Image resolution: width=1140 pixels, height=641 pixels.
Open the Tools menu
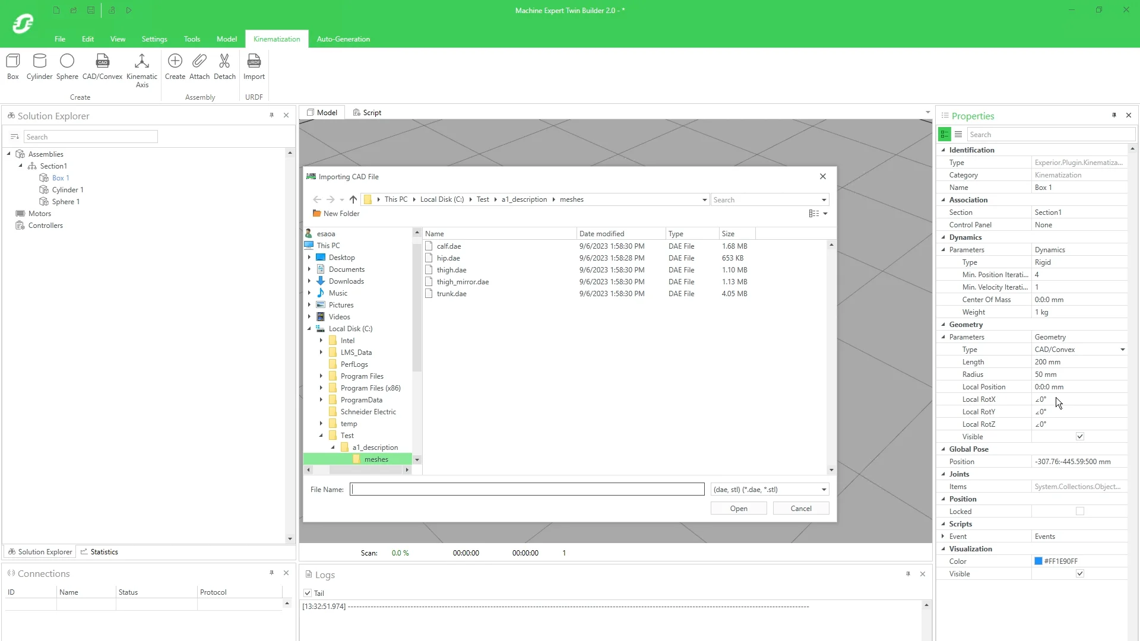[x=191, y=39]
